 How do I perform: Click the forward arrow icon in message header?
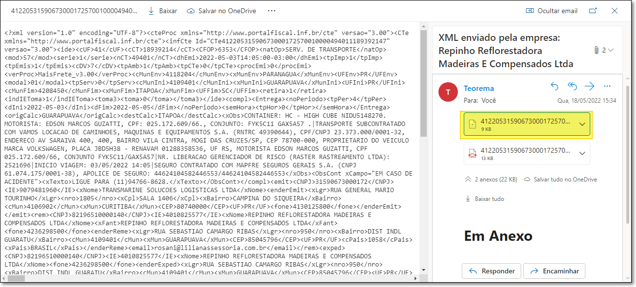590,86
